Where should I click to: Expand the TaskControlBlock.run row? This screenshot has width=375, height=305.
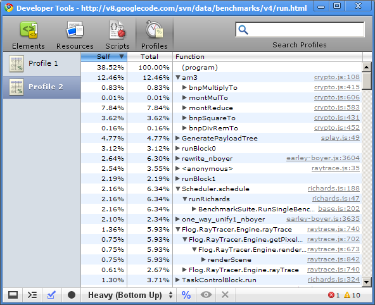pos(177,280)
